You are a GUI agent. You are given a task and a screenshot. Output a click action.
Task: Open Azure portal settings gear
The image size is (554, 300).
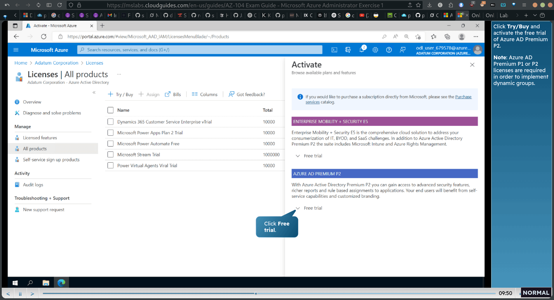click(375, 50)
